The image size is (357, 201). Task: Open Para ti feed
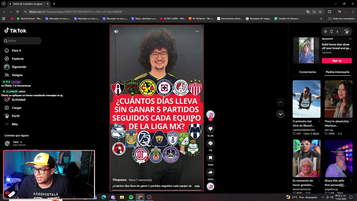[16, 51]
